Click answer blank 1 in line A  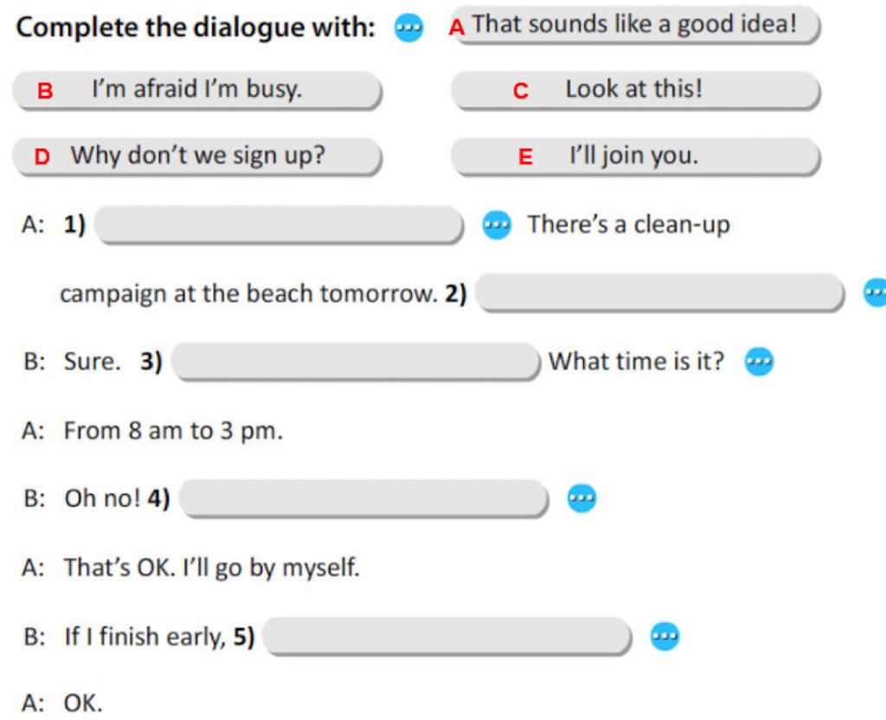[279, 225]
